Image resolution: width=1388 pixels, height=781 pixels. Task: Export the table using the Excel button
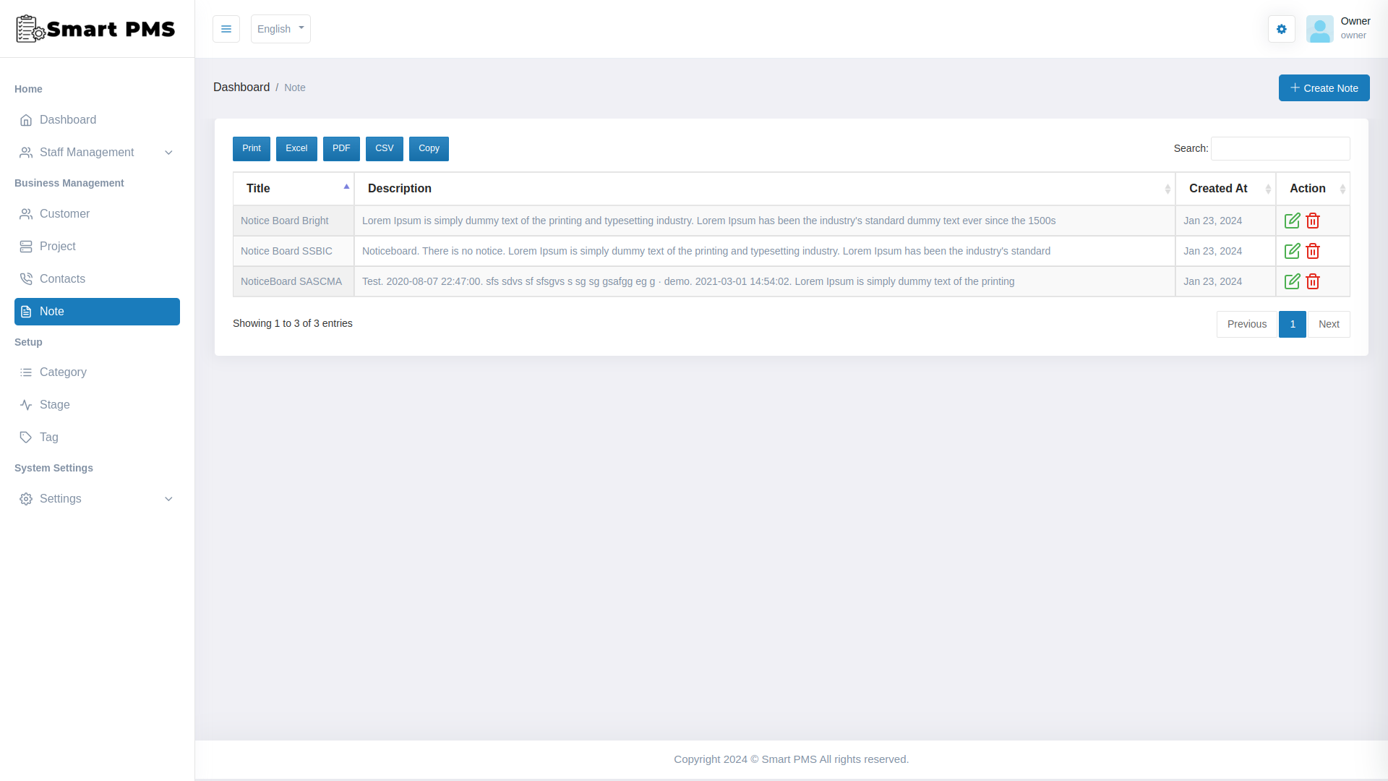[x=296, y=148]
